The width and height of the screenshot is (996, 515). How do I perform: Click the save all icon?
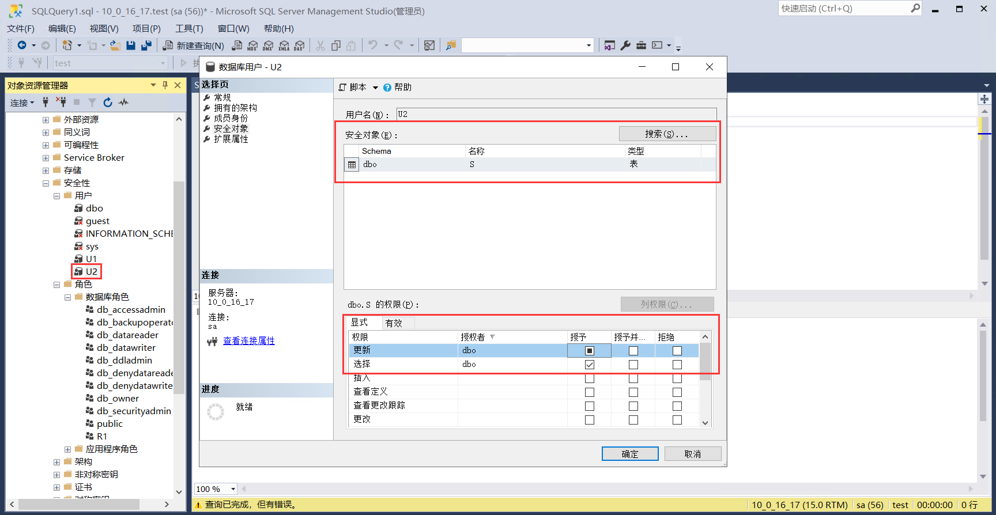pos(146,45)
